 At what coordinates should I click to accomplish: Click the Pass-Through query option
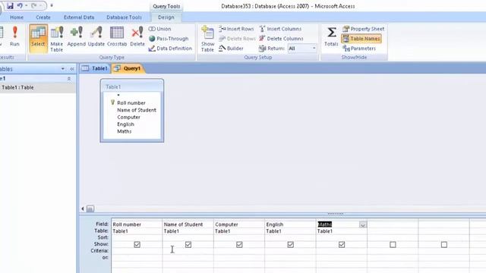(169, 39)
